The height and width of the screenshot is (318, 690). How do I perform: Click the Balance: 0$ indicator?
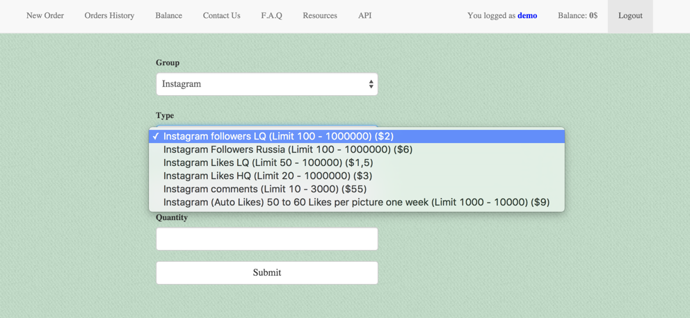click(578, 16)
